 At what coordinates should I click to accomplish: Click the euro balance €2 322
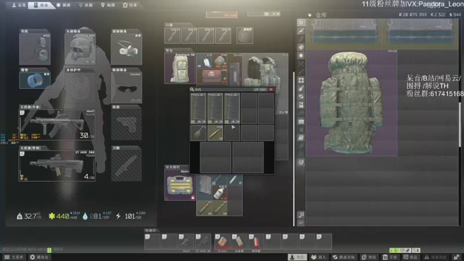tap(438, 14)
